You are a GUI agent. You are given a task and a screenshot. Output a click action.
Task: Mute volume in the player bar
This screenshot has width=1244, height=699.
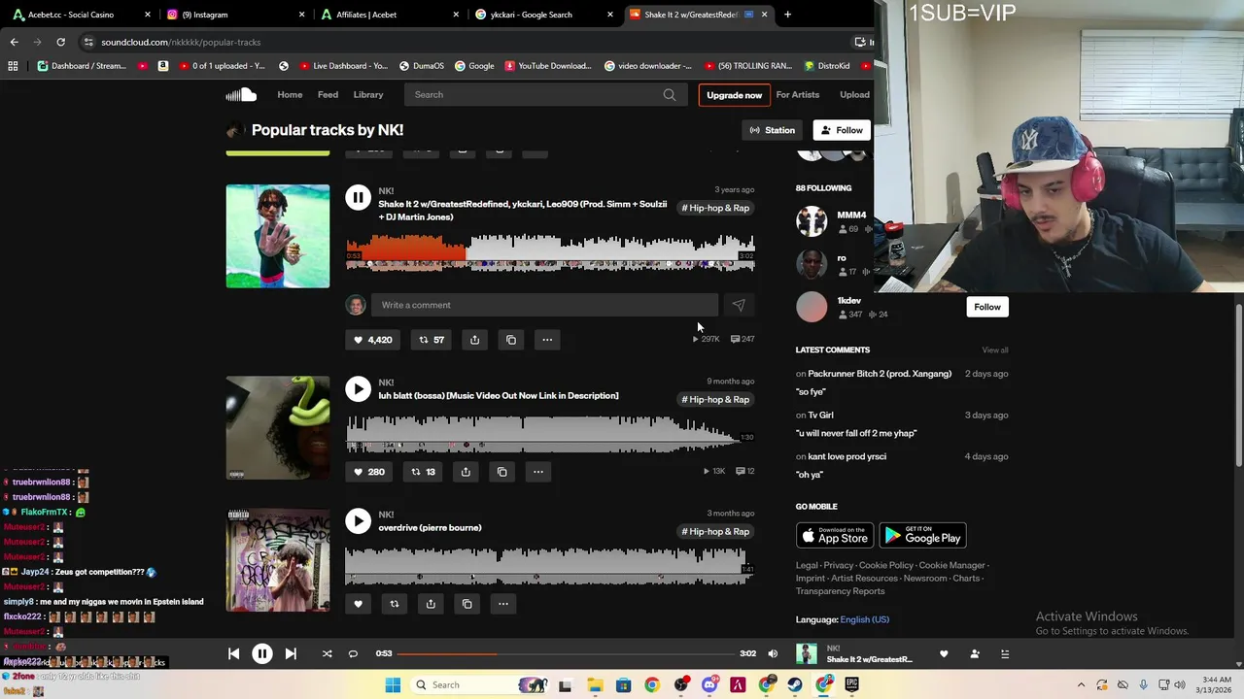tap(773, 653)
